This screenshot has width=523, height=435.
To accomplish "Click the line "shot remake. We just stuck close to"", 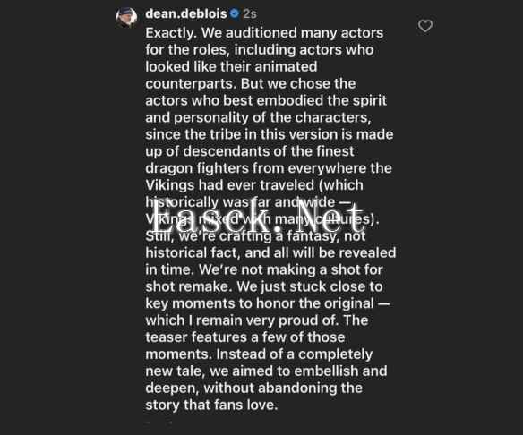I will (264, 286).
